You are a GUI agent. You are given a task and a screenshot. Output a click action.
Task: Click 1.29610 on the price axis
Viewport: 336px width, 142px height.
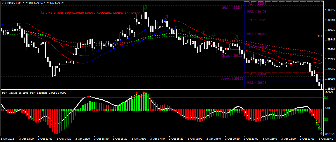[330, 79]
